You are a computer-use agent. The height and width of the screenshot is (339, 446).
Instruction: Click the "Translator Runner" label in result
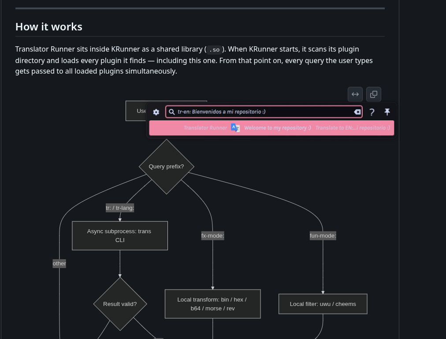click(205, 128)
